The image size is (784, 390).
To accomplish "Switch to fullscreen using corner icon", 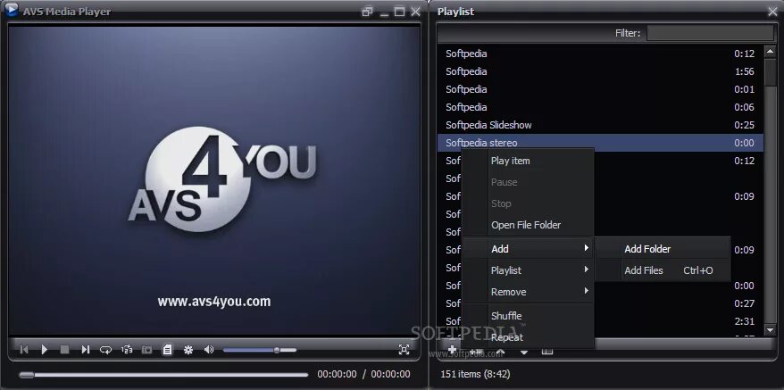I will pyautogui.click(x=404, y=350).
